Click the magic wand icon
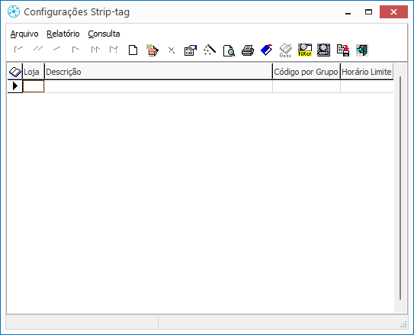 click(210, 50)
